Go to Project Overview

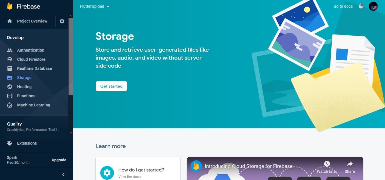pos(32,21)
